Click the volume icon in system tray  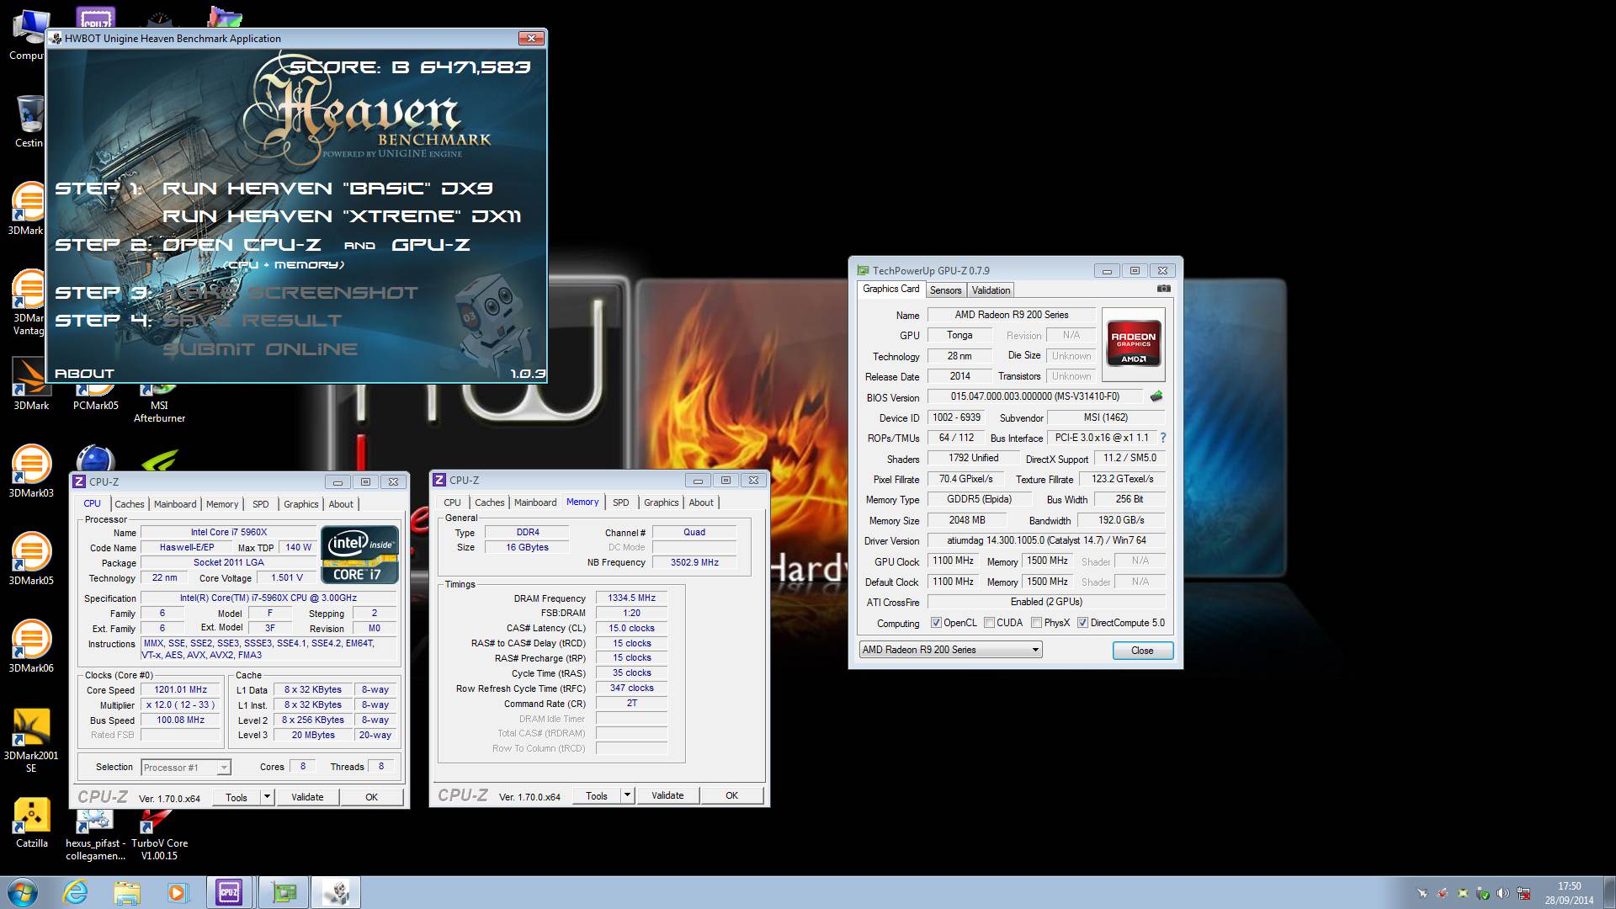(1502, 893)
